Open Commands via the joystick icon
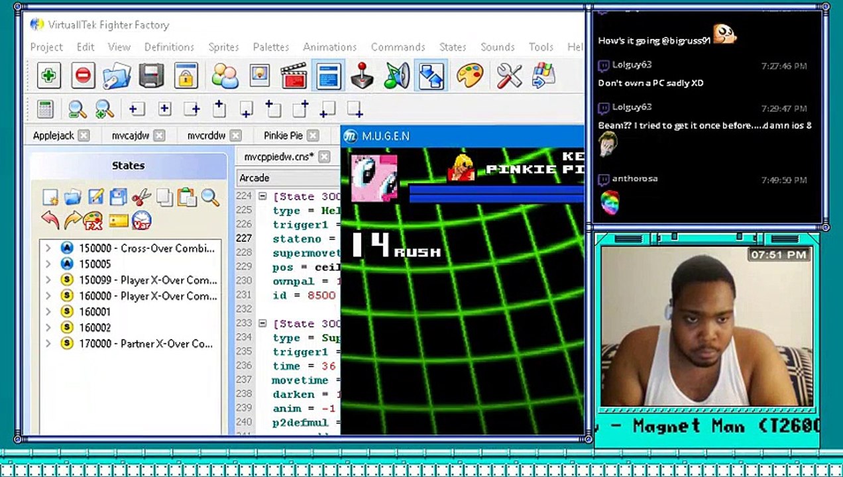This screenshot has width=843, height=477. [x=362, y=76]
